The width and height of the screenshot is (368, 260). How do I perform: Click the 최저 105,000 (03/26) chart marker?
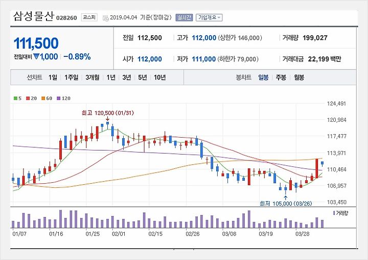pos(286,203)
